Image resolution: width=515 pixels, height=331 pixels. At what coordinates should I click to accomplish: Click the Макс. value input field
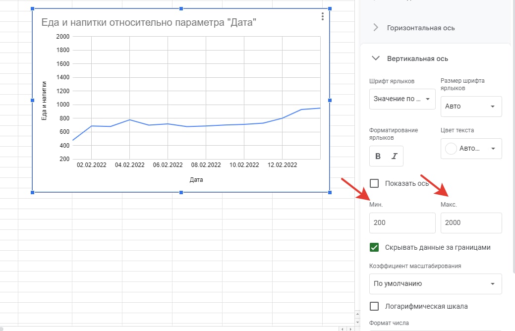471,223
